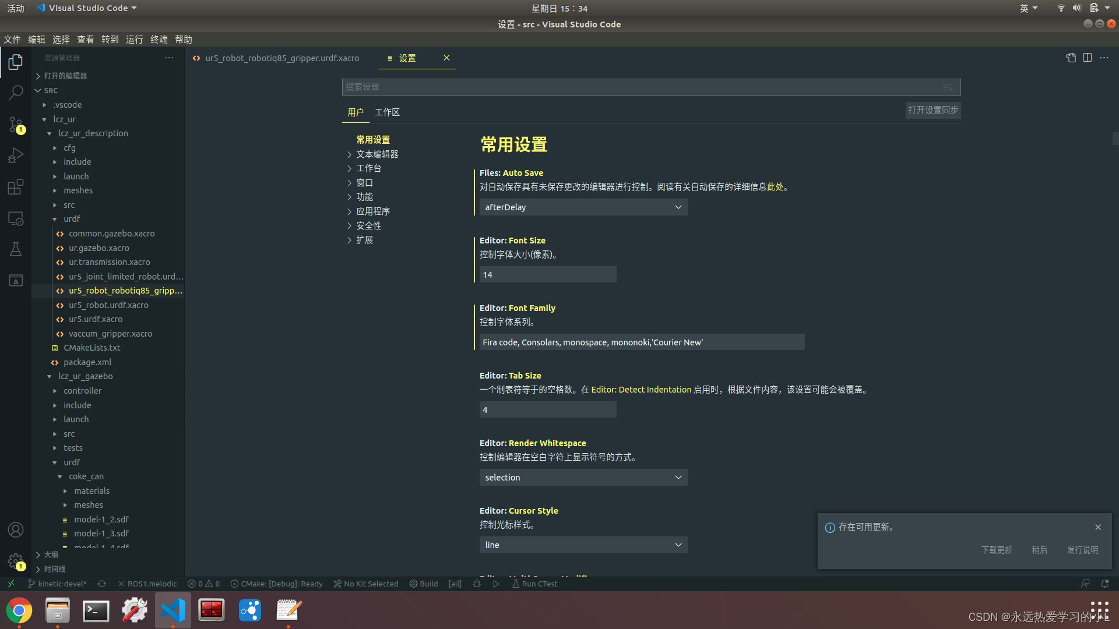Open the Search view in activity bar
Screen dimensions: 1119x629
[x=16, y=93]
